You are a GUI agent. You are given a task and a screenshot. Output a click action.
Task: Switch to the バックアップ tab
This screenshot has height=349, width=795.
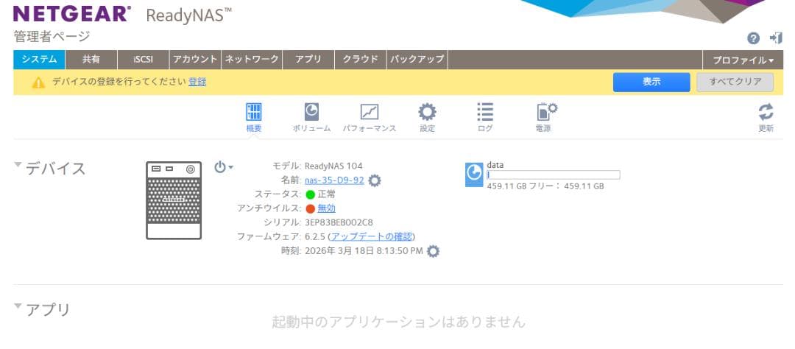coord(417,60)
